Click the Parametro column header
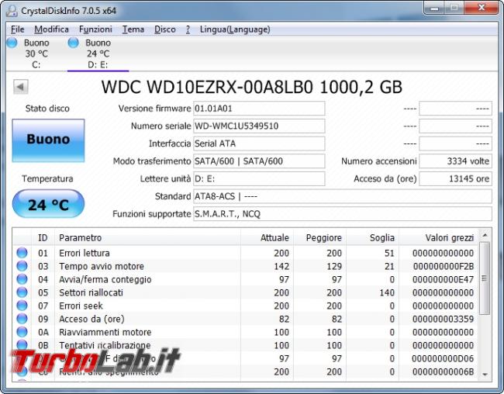Image resolution: width=504 pixels, height=394 pixels. point(147,237)
